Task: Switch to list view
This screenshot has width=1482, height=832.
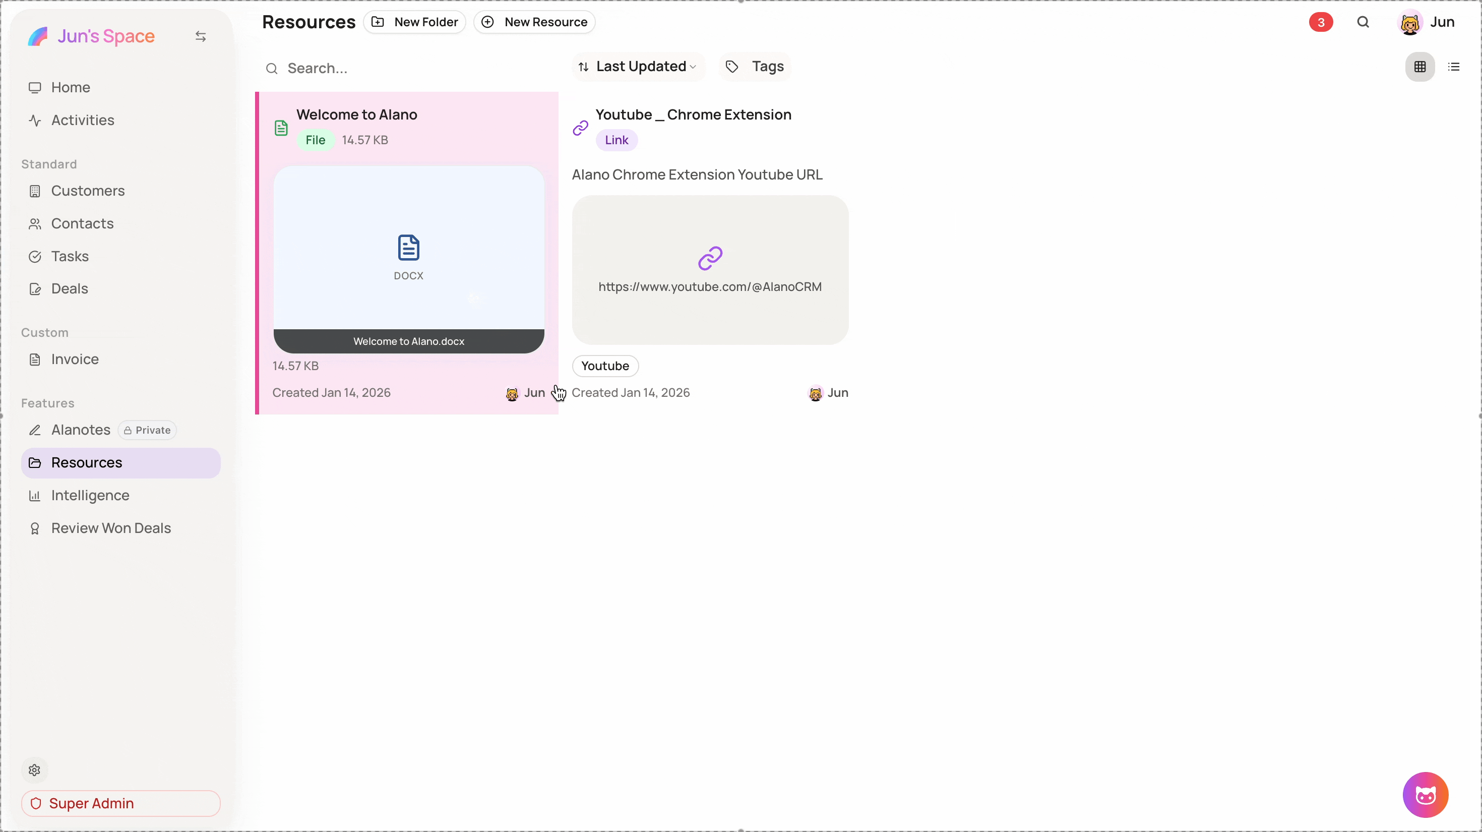Action: (1454, 67)
